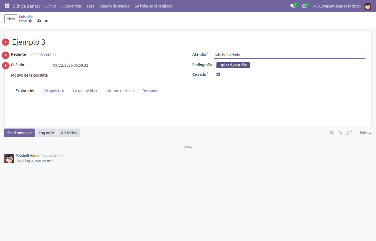Screen dimensions: 376x241
Task: Switch to the Informe recibido tab
Action: (x=120, y=91)
